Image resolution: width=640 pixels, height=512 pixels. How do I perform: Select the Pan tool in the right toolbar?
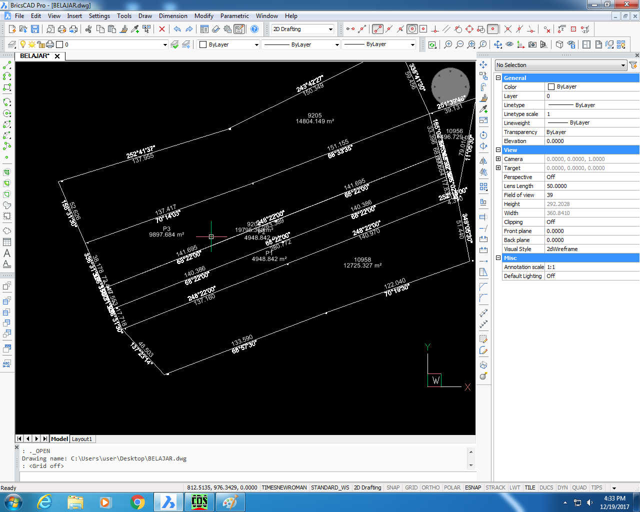click(483, 65)
